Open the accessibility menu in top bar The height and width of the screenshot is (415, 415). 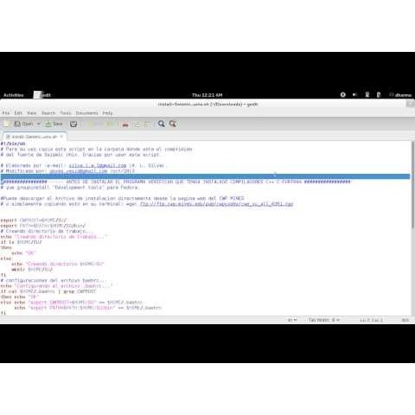pyautogui.click(x=343, y=95)
